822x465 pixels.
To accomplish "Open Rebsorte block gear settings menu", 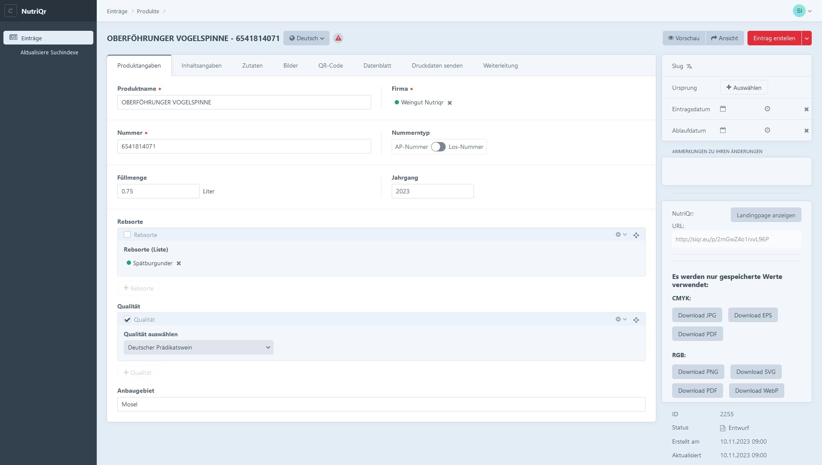I will [x=620, y=235].
